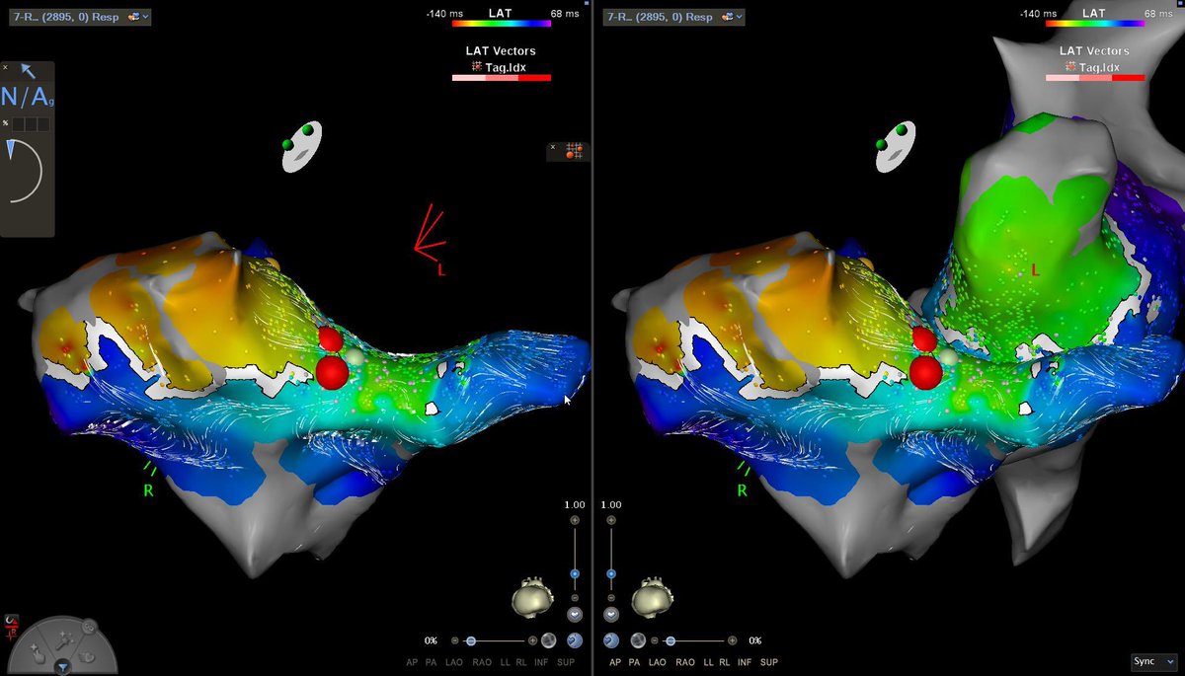Click the map type icon in right viewer's selector

[x=726, y=16]
